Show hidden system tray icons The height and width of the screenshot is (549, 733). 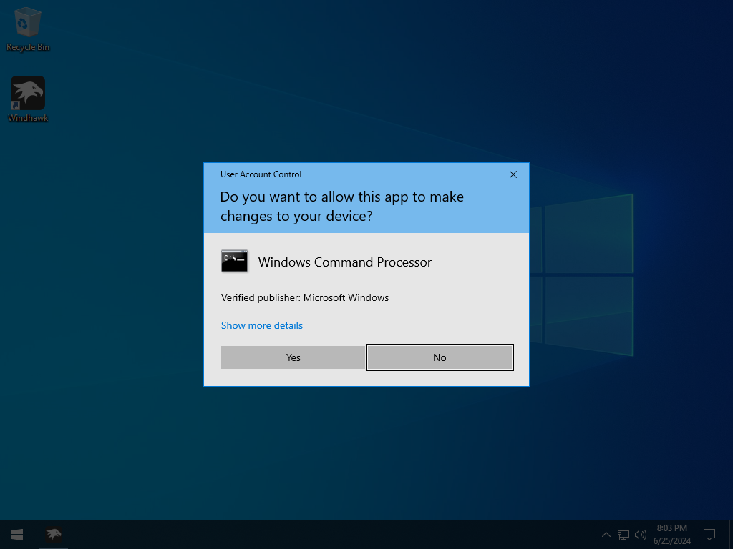pos(606,535)
